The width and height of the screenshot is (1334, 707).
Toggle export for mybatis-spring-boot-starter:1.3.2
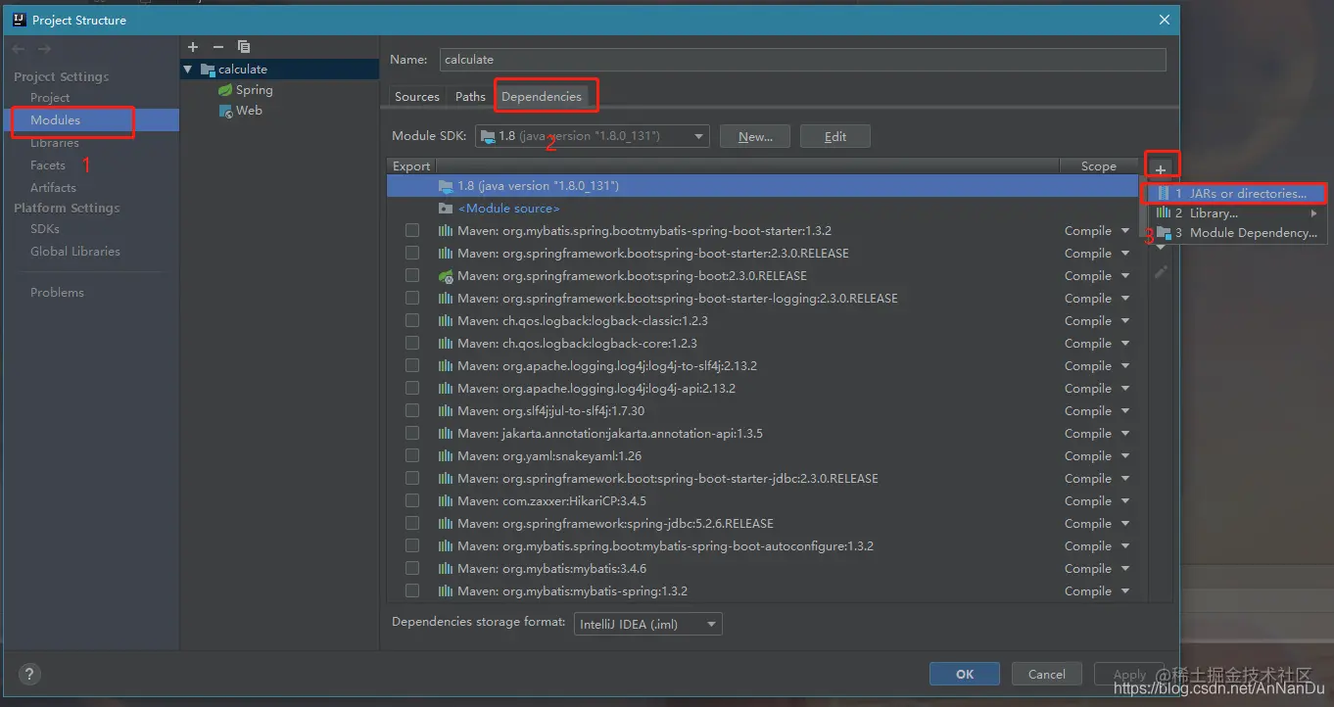click(x=412, y=231)
